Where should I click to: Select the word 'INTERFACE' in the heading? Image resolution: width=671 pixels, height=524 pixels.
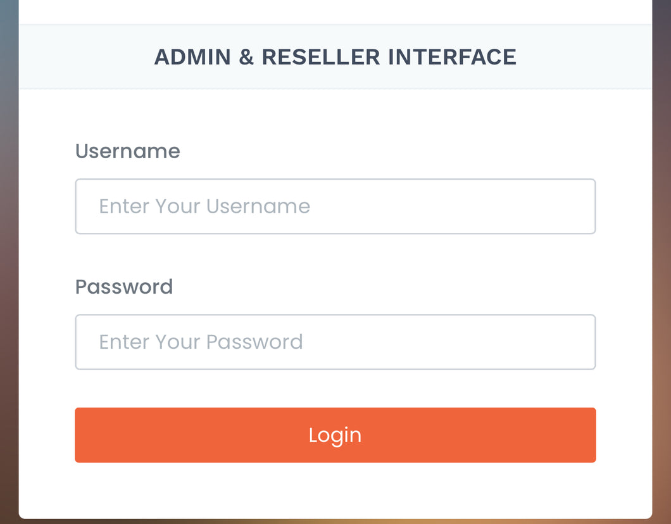pyautogui.click(x=452, y=57)
